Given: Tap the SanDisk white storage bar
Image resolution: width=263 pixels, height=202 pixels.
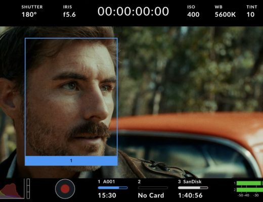Looking at the screenshot, I should 193,188.
